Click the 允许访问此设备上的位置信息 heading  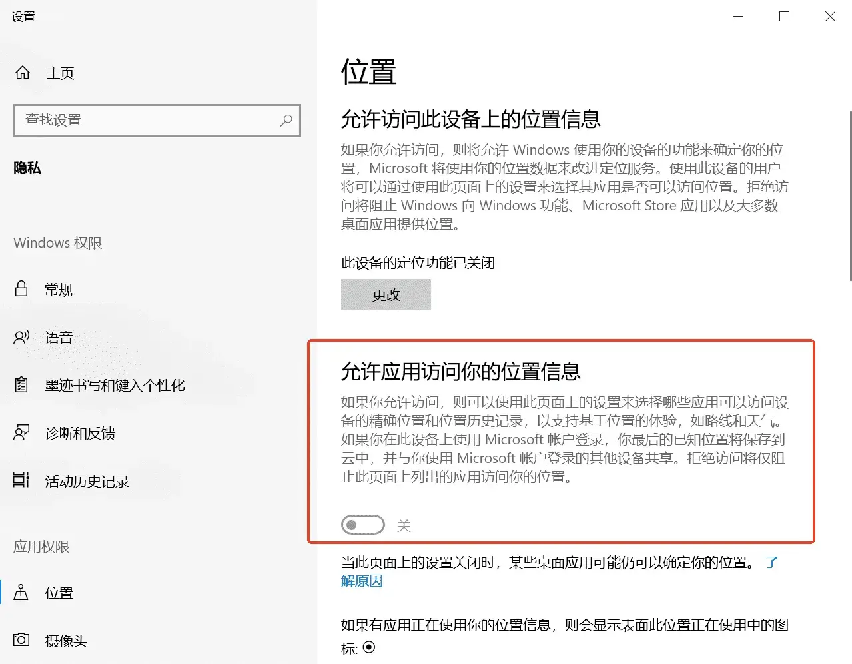470,119
